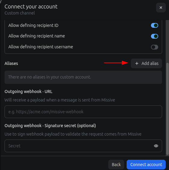Click the 'Outgoing webhook · URL' heading
Screen dimensions: 169x170
click(28, 91)
